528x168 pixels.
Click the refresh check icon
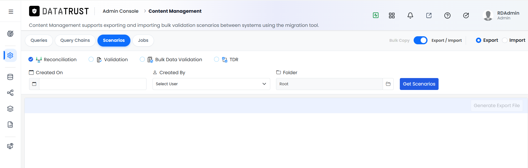tap(466, 15)
